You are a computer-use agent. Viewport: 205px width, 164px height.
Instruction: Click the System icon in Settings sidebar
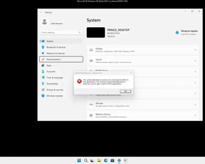pyautogui.click(x=43, y=41)
